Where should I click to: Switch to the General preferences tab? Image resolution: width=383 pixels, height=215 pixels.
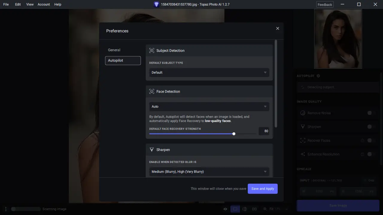[114, 50]
